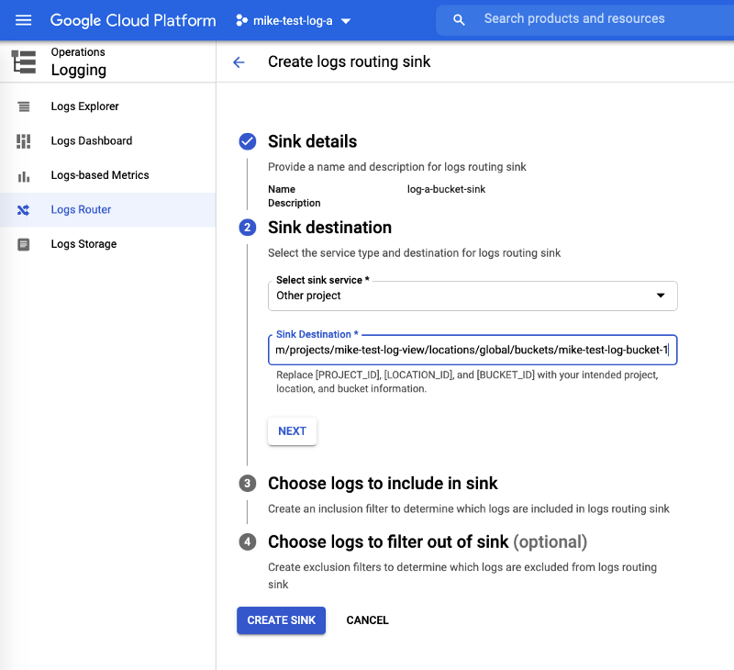The width and height of the screenshot is (734, 670).
Task: Open the hamburger navigation menu
Action: pos(24,20)
